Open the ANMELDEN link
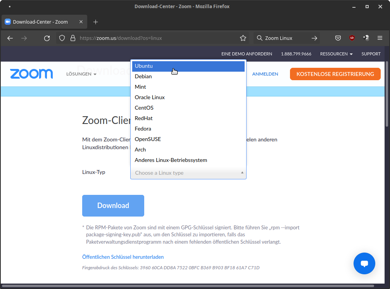The width and height of the screenshot is (390, 289). click(265, 74)
